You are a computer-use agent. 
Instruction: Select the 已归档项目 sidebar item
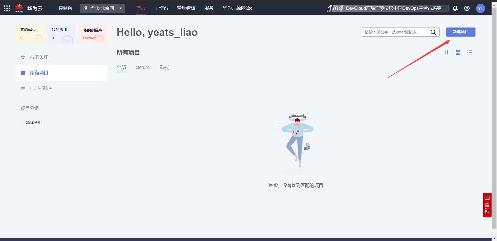tap(41, 88)
